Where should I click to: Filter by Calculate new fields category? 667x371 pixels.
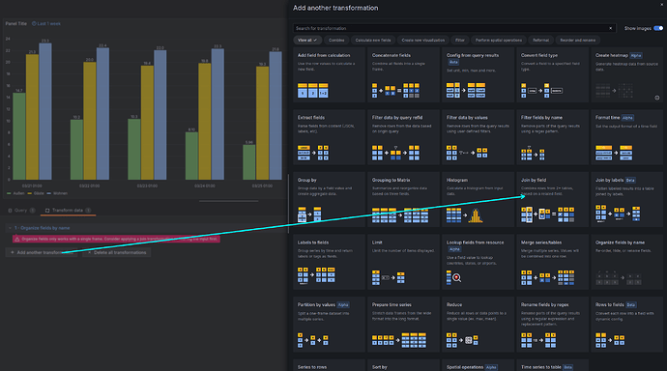pos(373,40)
